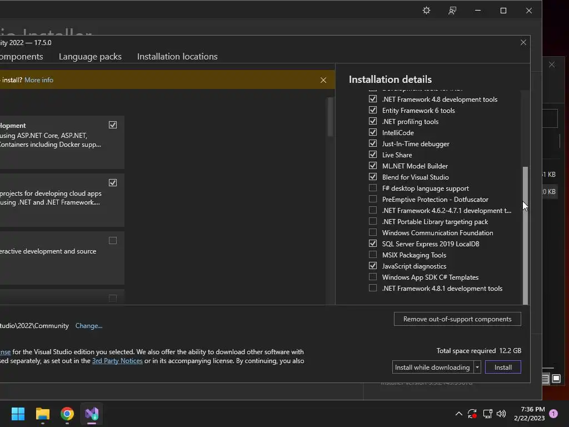Close the Visual Studio workload dialog

coord(523,42)
